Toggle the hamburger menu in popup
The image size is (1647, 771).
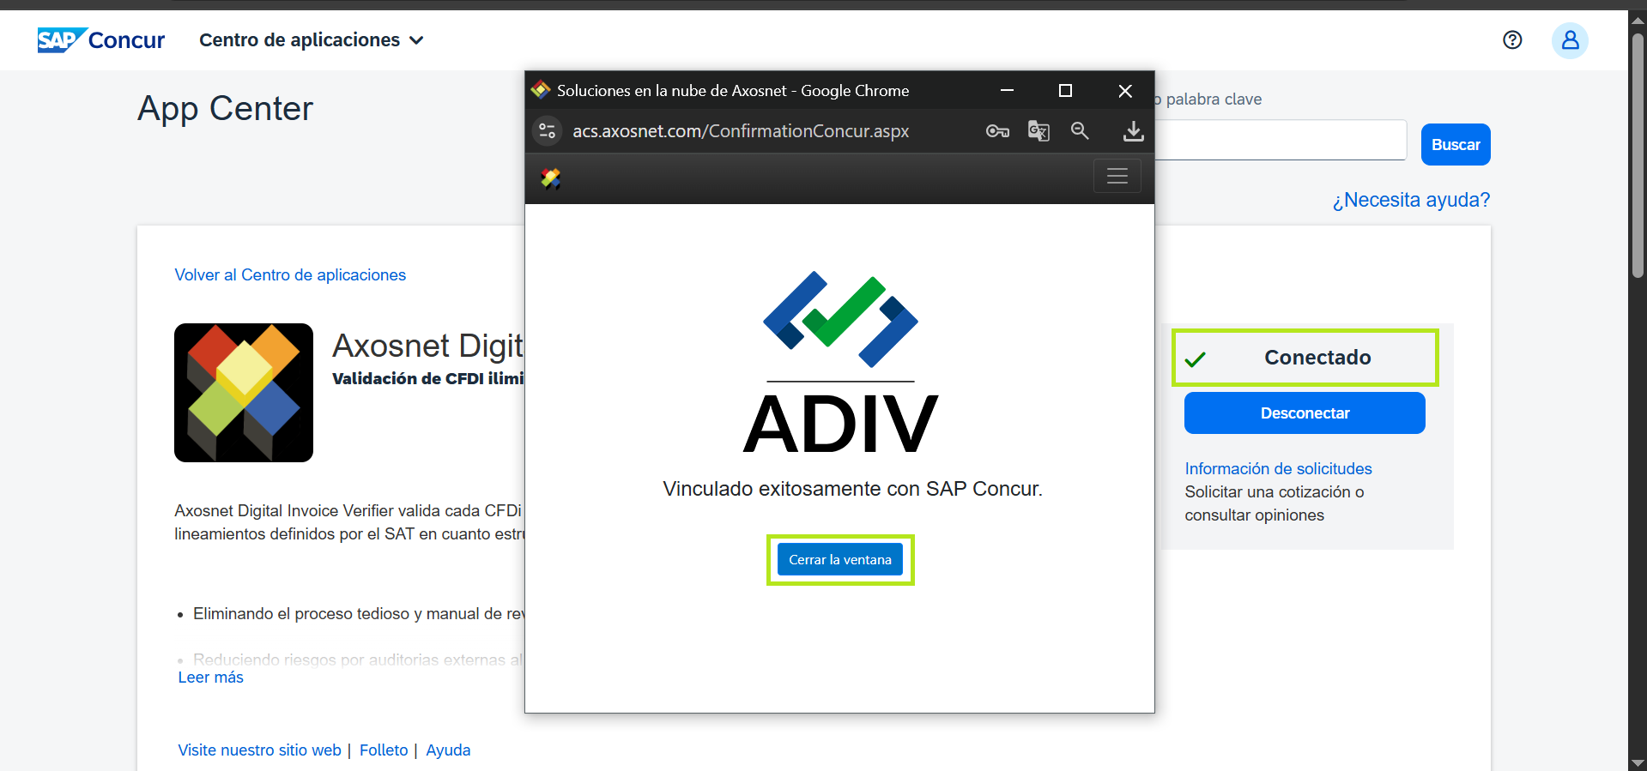1117,177
